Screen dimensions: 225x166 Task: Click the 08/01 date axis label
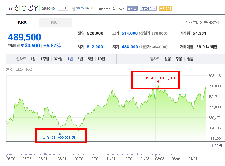(x=62, y=159)
